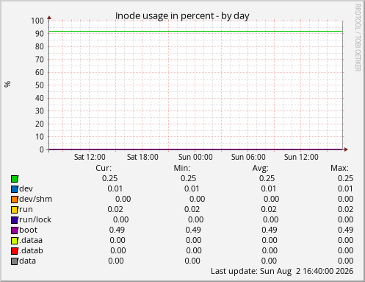Click the Max value 0.25 for root
The width and height of the screenshot is (365, 282).
tap(346, 178)
